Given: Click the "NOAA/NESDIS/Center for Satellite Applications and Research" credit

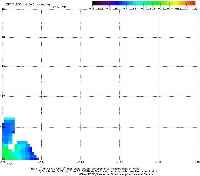Looking at the screenshot, I should point(117,174).
